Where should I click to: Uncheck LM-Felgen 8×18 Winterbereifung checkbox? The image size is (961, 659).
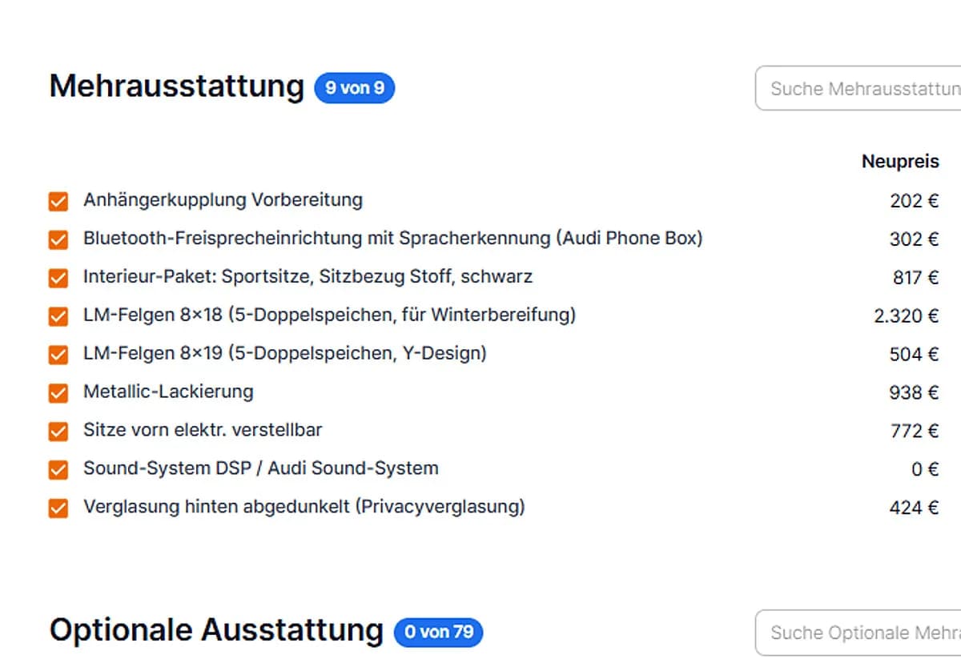(x=58, y=316)
